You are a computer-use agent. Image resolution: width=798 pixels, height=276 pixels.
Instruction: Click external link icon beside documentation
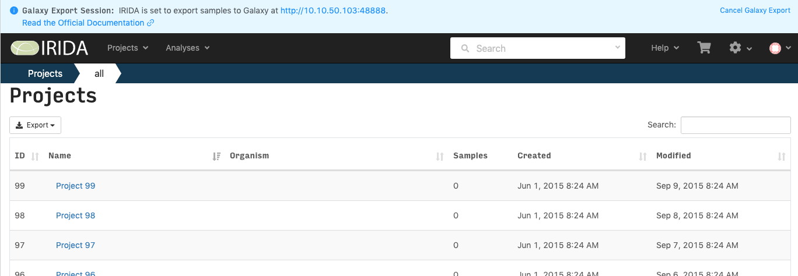click(150, 23)
